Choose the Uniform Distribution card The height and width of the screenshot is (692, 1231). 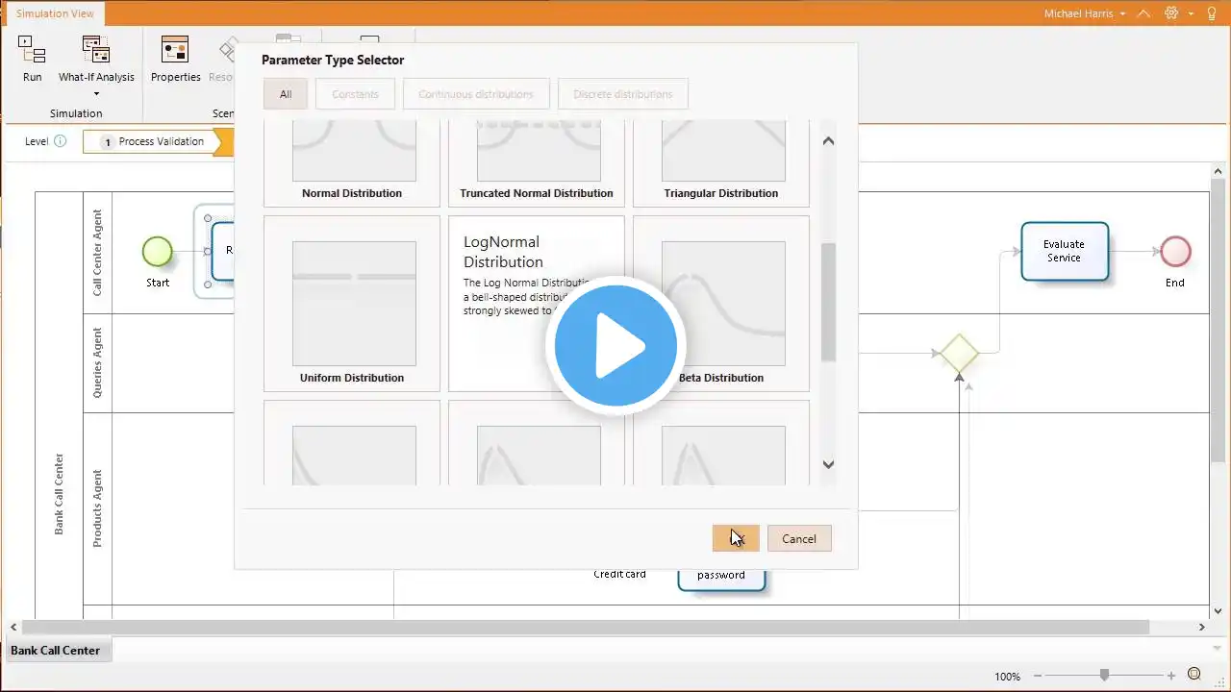(x=352, y=304)
